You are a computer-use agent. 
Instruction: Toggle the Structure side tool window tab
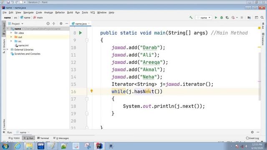[x=4, y=46]
